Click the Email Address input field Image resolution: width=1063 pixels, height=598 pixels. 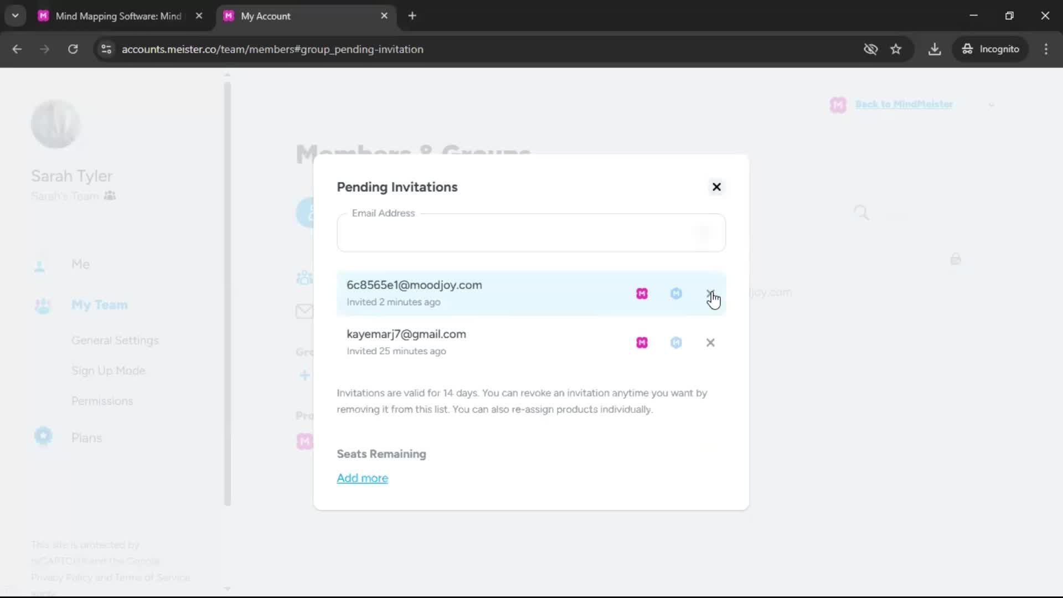[531, 233]
